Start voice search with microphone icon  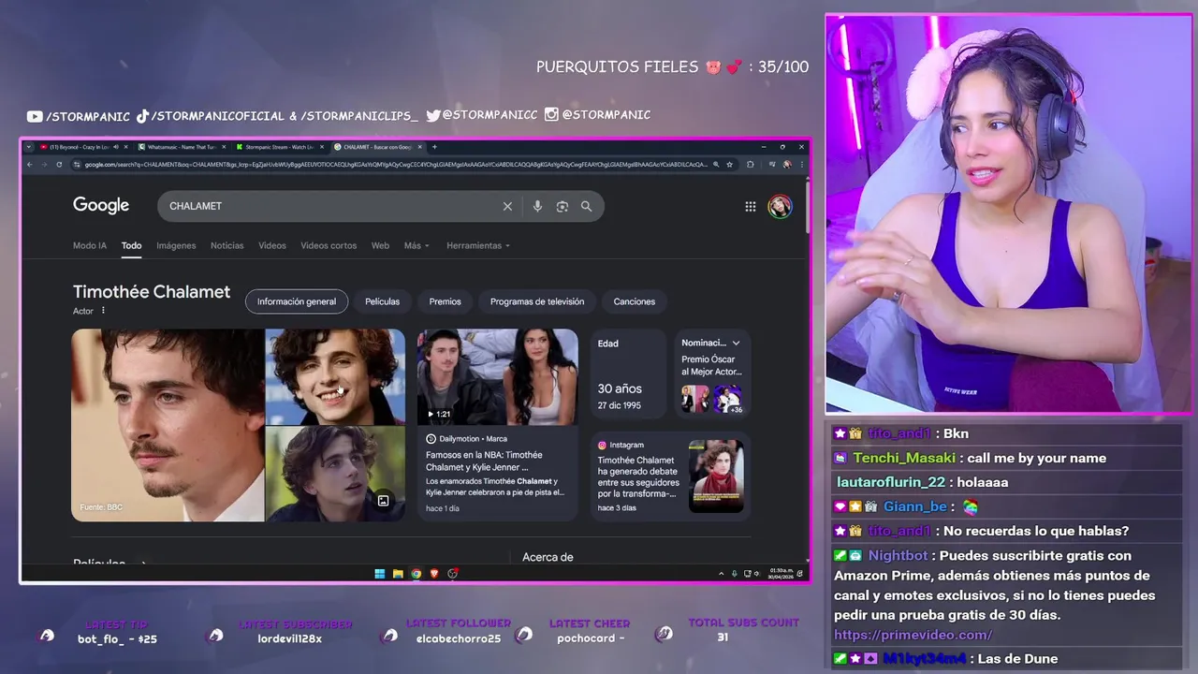537,206
